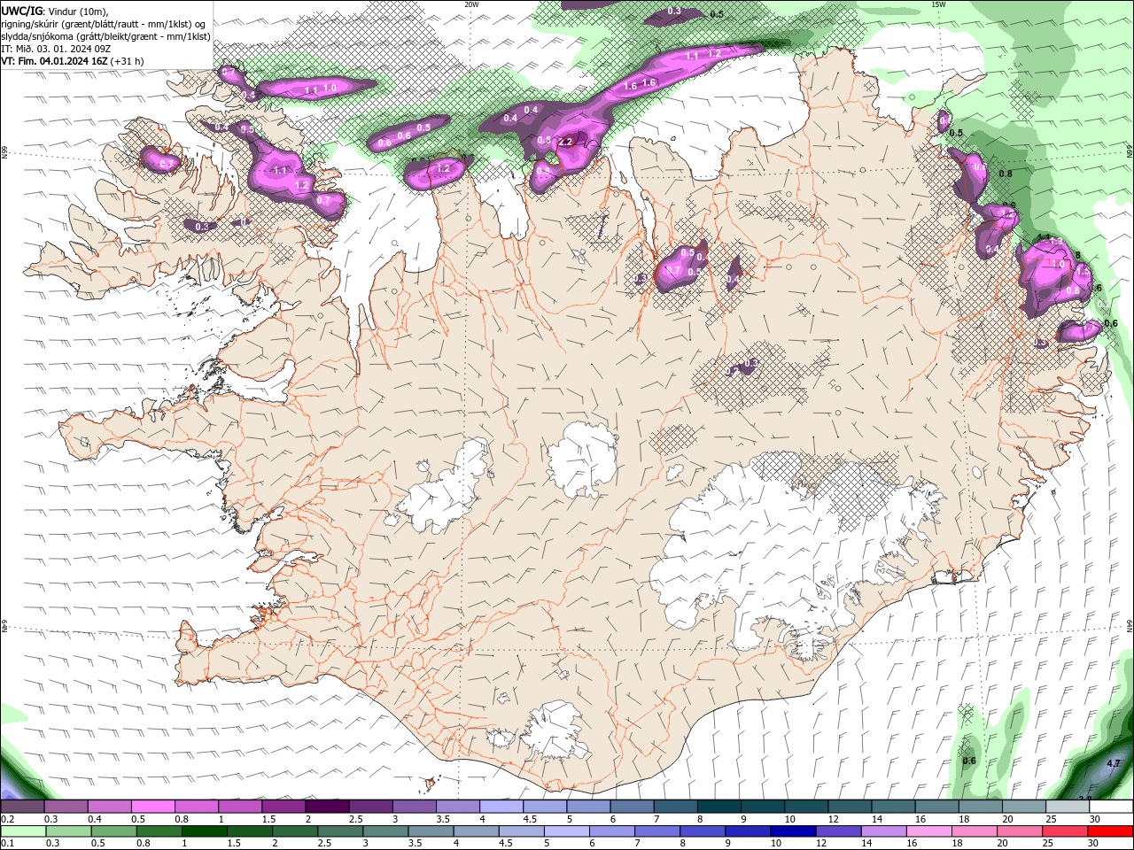Click the bright pink 0.5–0.8 snow legend swatch
This screenshot has width=1134, height=850.
tap(152, 807)
